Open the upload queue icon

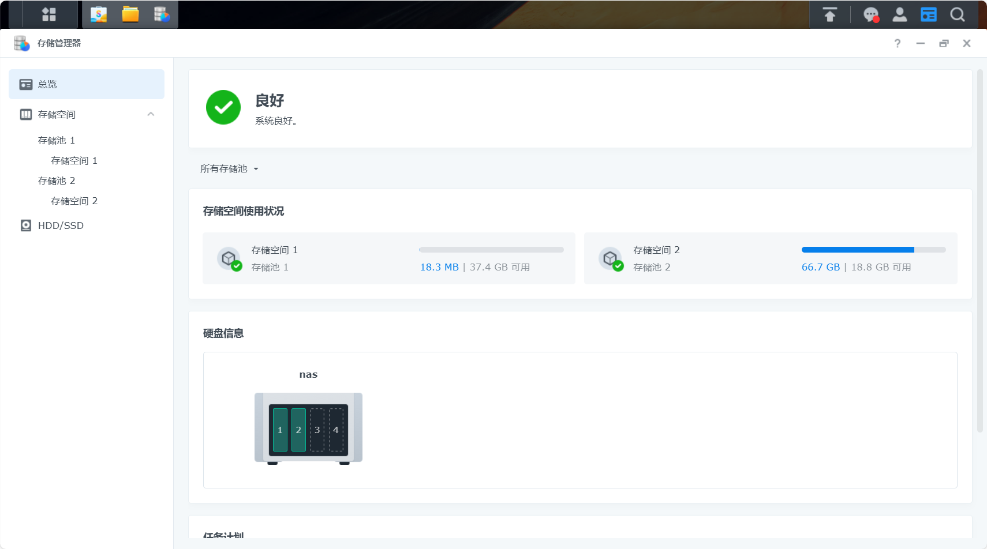click(829, 14)
